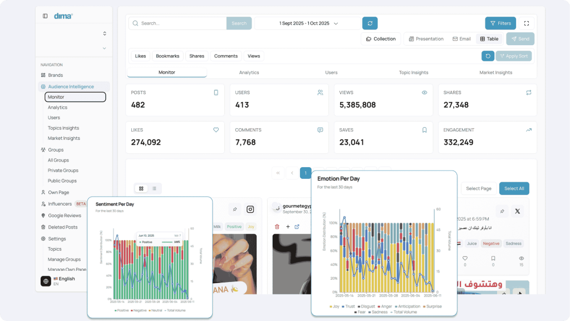Switch to grid view layout
This screenshot has height=321, width=570.
coord(141,188)
